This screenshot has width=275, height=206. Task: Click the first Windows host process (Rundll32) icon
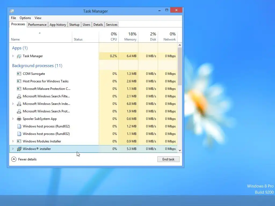[x=19, y=126]
